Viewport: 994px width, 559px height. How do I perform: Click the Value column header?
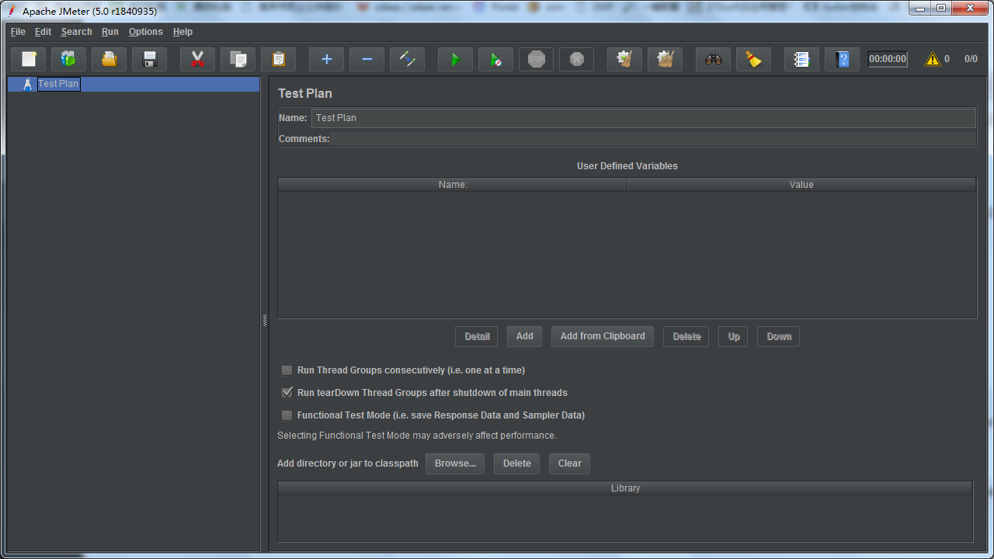(x=801, y=185)
